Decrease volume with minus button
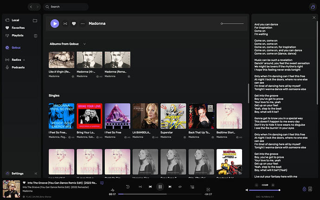Viewport: 320px width, 200px height. 256,185
